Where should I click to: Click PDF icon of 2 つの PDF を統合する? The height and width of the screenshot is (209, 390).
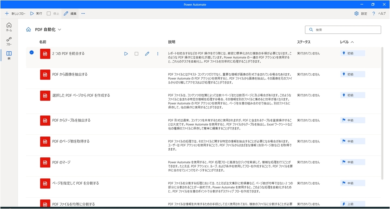click(45, 54)
